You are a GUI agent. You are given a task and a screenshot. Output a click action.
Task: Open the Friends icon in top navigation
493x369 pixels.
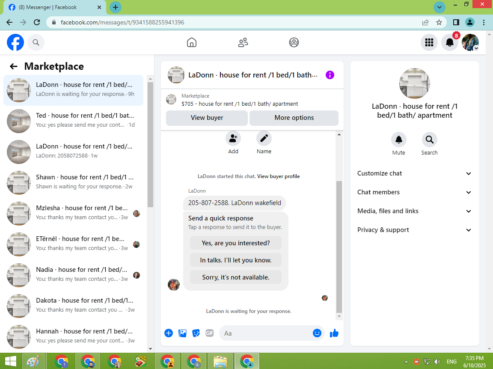[x=243, y=42]
